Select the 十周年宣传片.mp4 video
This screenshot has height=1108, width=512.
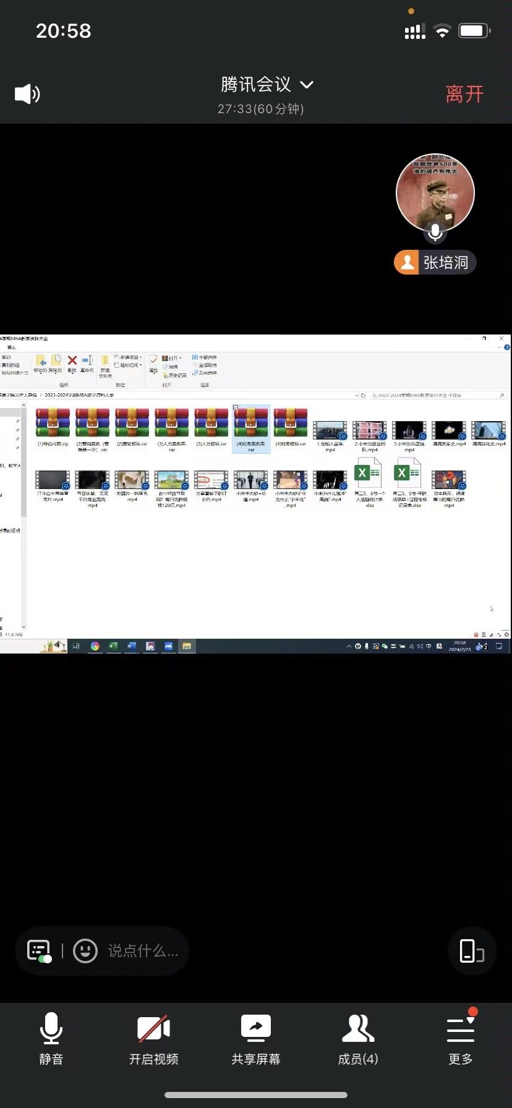(x=53, y=486)
